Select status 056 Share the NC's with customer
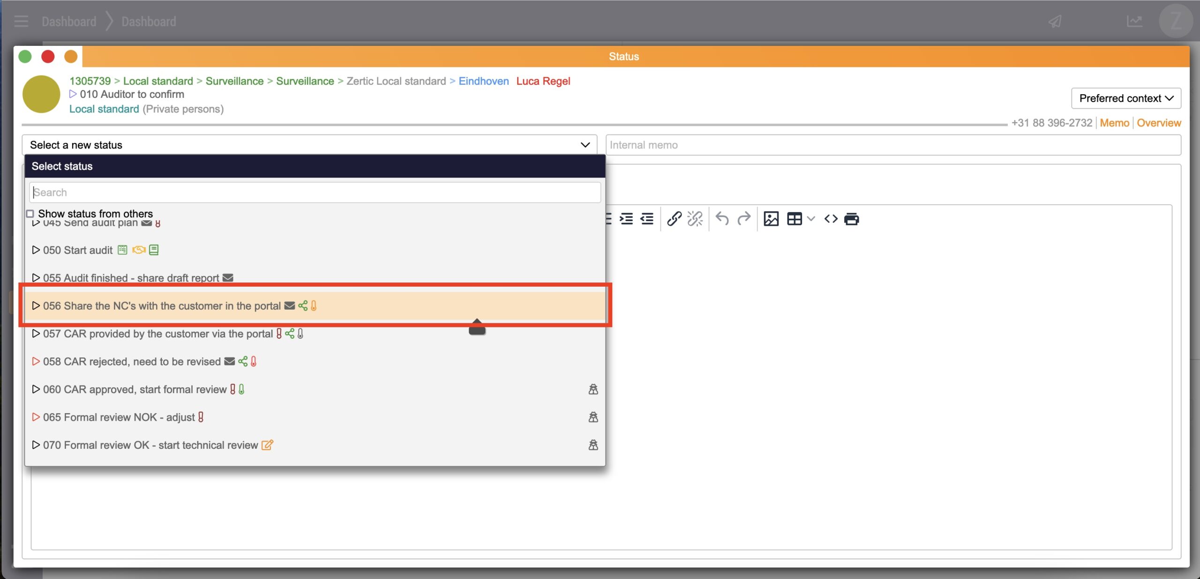1200x579 pixels. (x=162, y=306)
